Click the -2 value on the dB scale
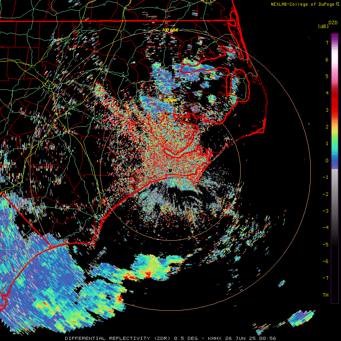The image size is (341, 341). [325, 194]
